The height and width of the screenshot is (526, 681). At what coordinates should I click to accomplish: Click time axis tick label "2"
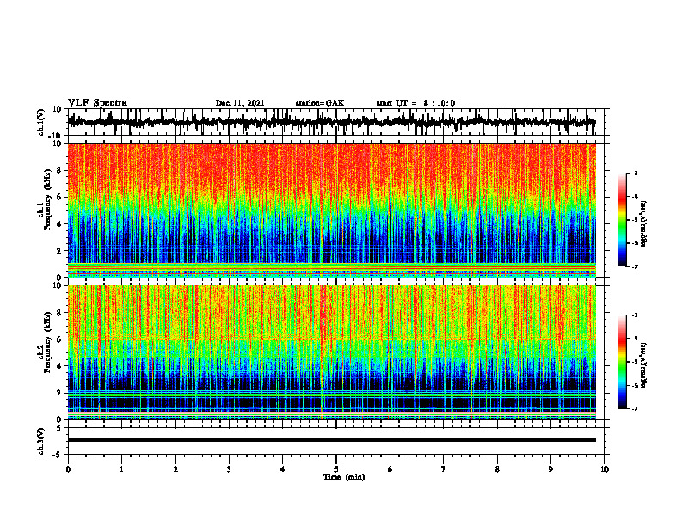tap(175, 469)
